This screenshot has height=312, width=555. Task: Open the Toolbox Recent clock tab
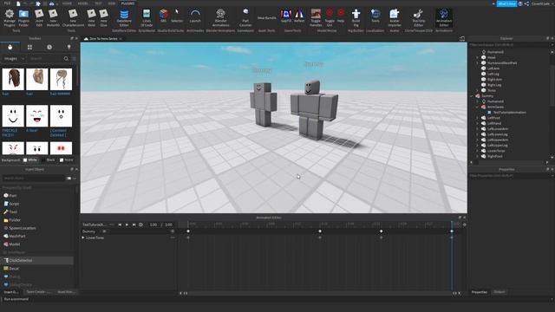click(x=49, y=47)
